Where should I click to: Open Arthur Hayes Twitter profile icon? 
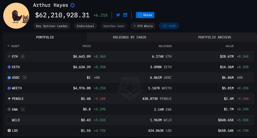coord(118,15)
